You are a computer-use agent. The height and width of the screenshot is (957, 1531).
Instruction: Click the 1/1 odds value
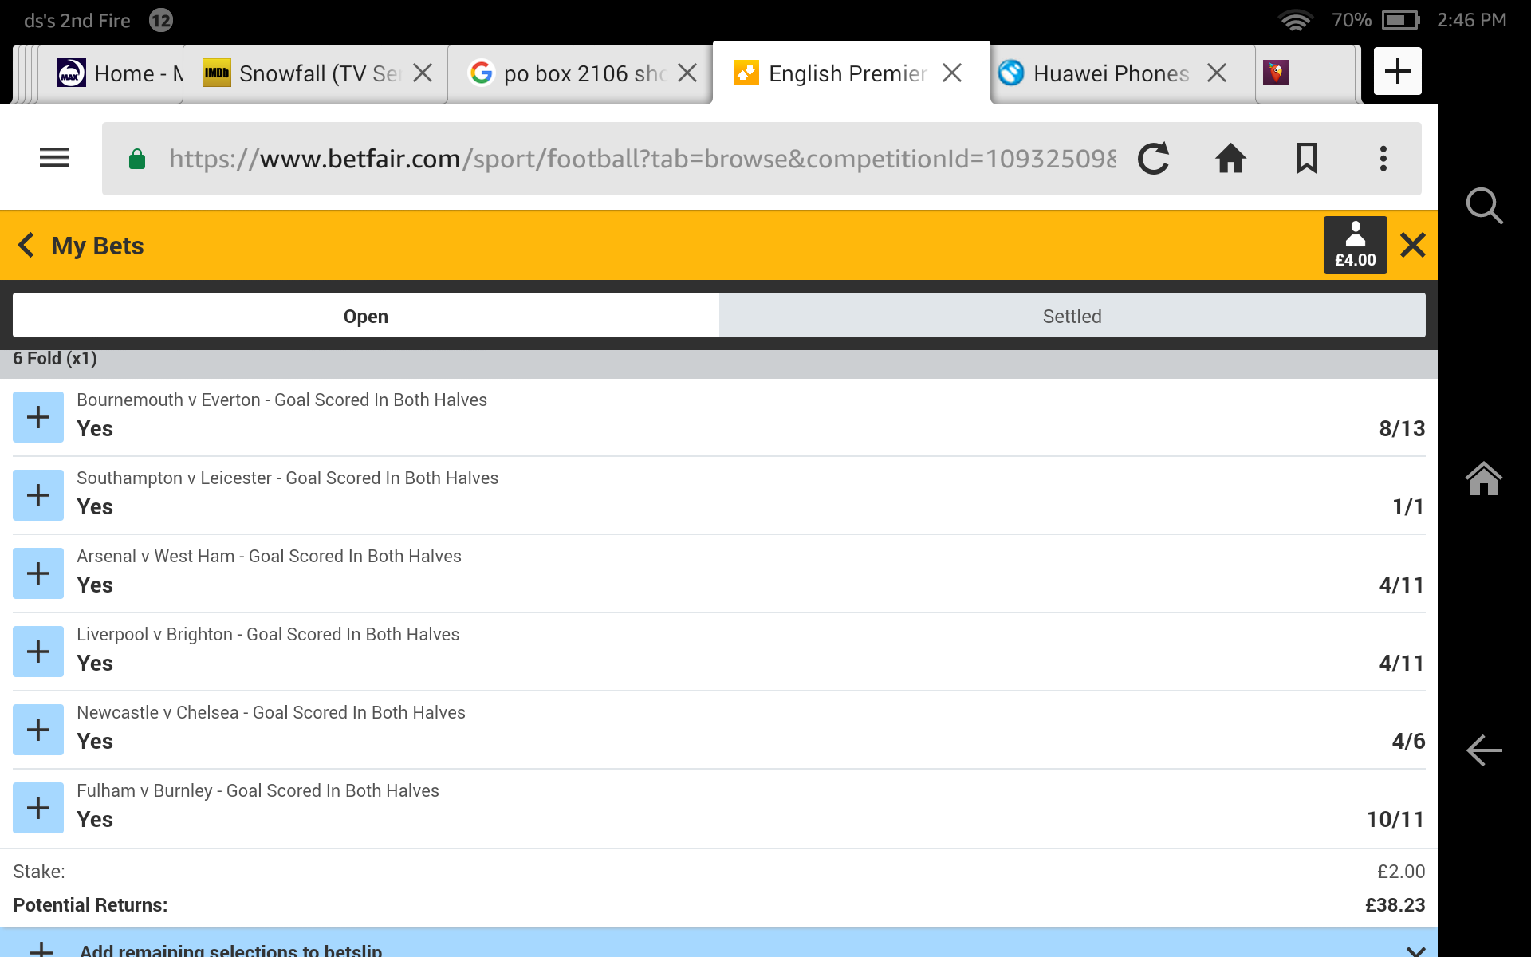point(1408,506)
